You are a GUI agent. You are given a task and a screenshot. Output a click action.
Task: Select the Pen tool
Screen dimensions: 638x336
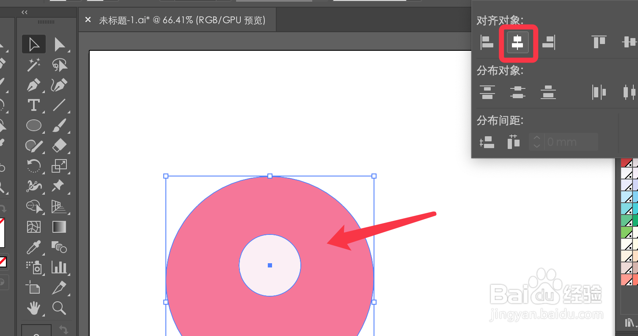point(34,85)
